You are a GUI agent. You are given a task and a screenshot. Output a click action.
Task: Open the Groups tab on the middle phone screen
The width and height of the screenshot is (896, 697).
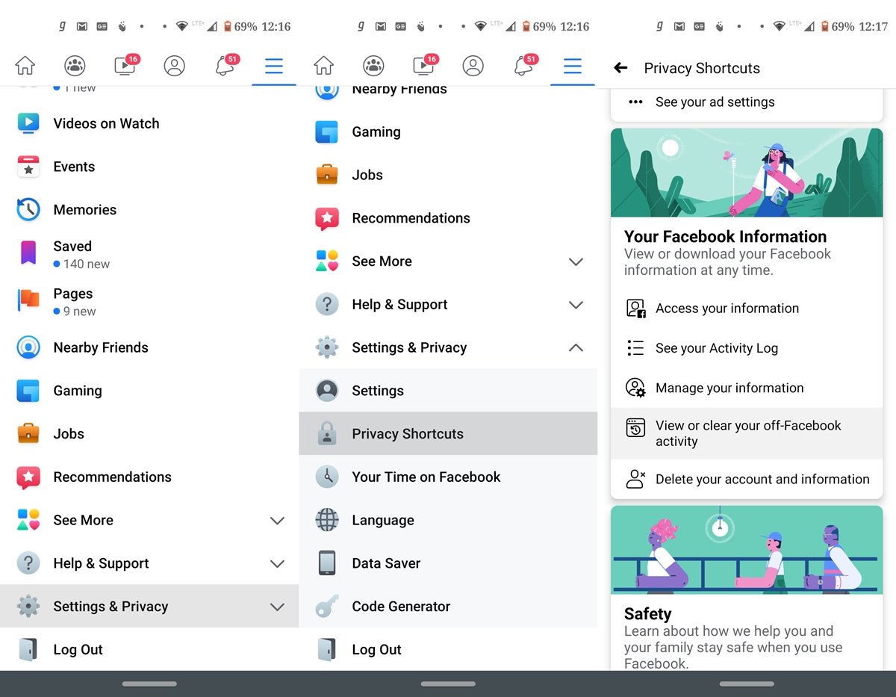[x=373, y=66]
